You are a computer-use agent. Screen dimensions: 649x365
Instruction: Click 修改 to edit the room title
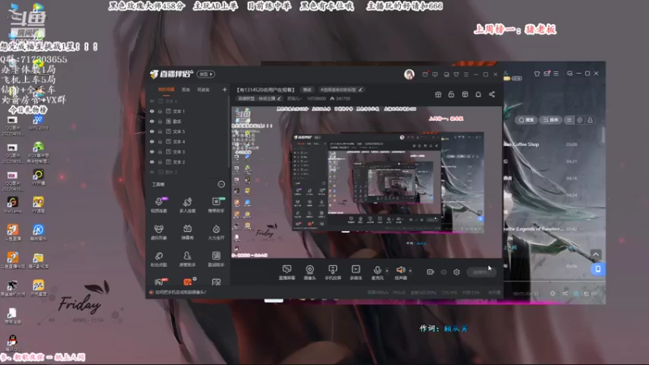[307, 89]
